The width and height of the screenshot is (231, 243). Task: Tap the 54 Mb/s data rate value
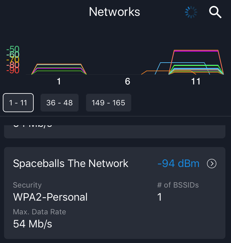pos(32,224)
